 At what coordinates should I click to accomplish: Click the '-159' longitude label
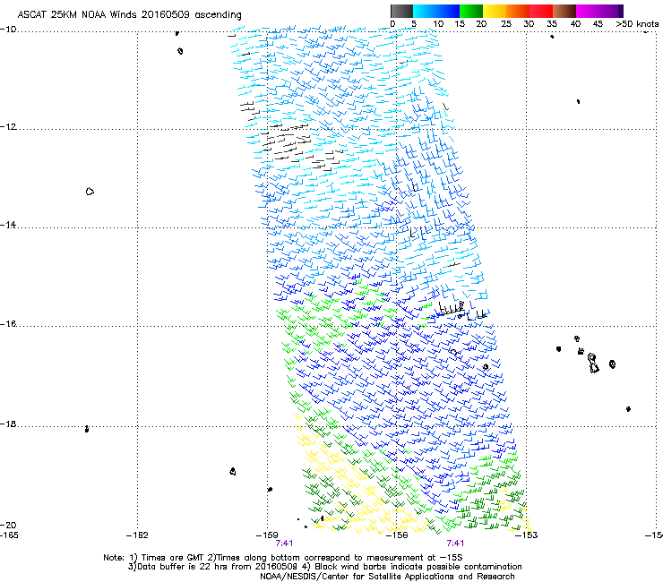pos(267,535)
